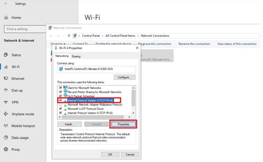Toggle Microsoft LLDP Protocol Driver checkbox
This screenshot has width=263, height=162.
pos(61,109)
